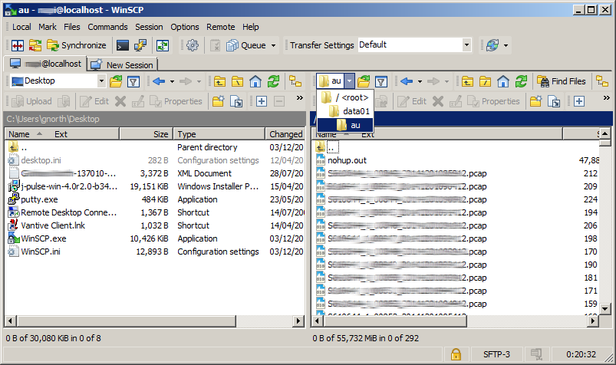Viewport: 616px width, 365px height.
Task: Click the refresh session globe icon
Action: click(492, 45)
